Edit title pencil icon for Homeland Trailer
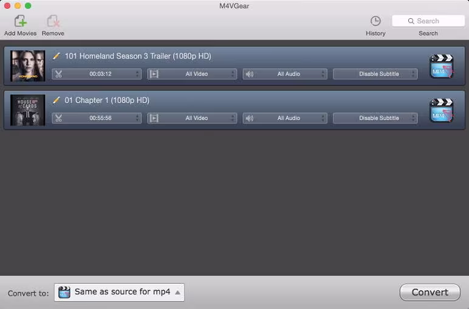The image size is (469, 309). pos(56,56)
